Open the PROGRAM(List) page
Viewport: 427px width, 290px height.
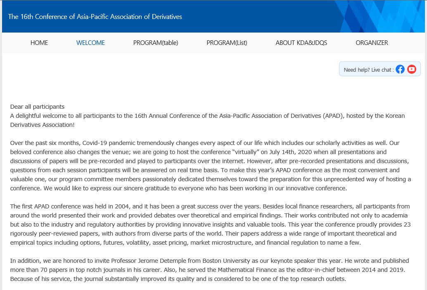point(227,42)
